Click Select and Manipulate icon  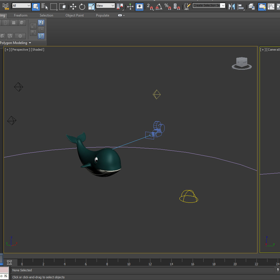point(130,7)
